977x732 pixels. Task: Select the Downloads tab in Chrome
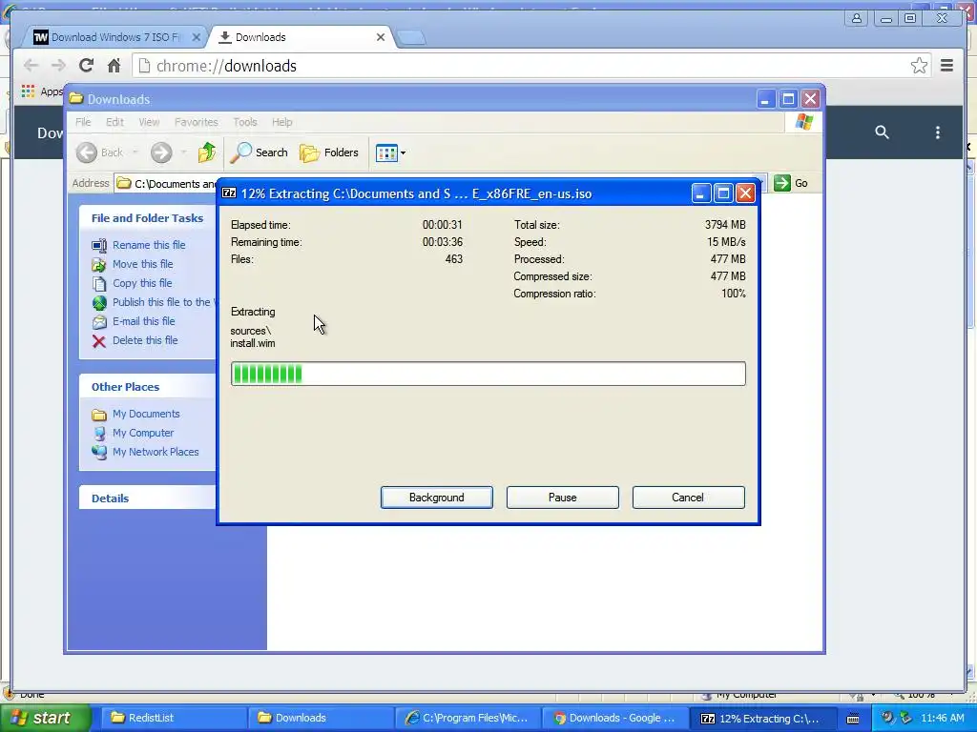tap(299, 37)
